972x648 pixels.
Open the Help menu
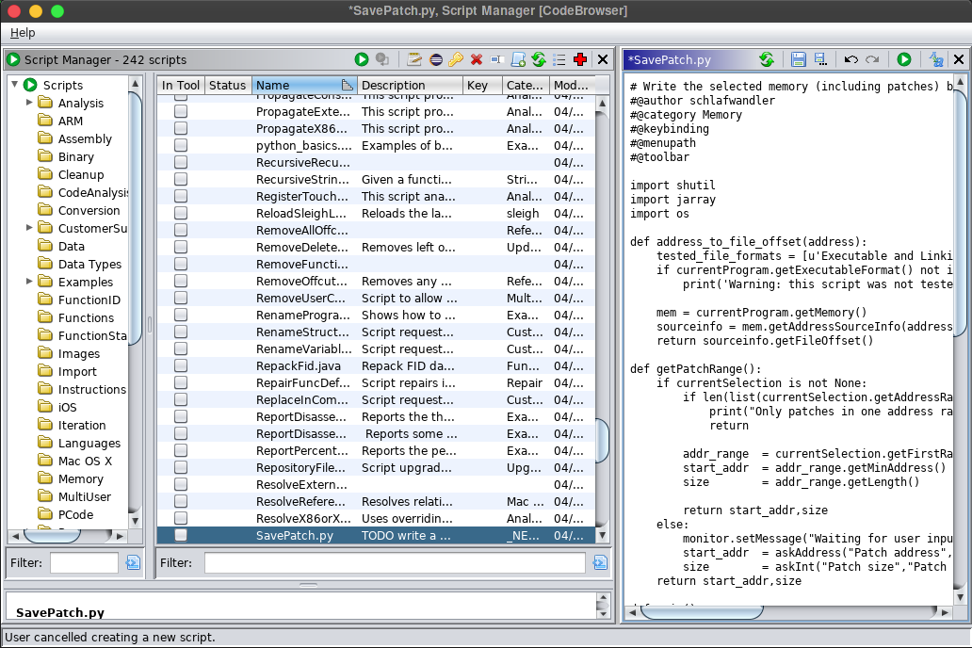coord(23,32)
